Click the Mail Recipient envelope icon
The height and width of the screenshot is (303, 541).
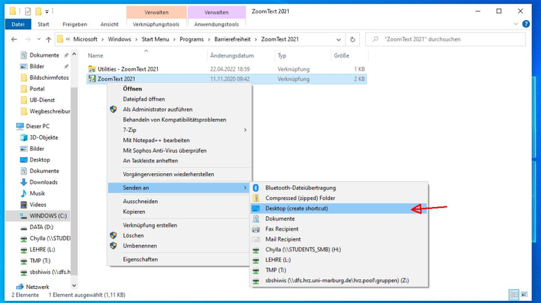(x=256, y=239)
